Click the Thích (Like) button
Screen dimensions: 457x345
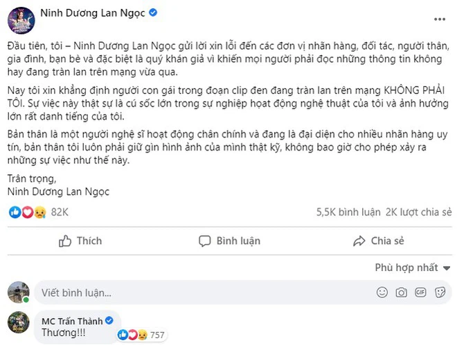[x=80, y=241]
